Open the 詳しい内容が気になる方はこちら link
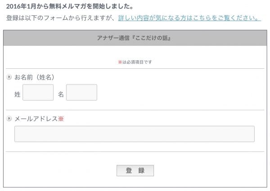This screenshot has height=191, width=270. [189, 18]
